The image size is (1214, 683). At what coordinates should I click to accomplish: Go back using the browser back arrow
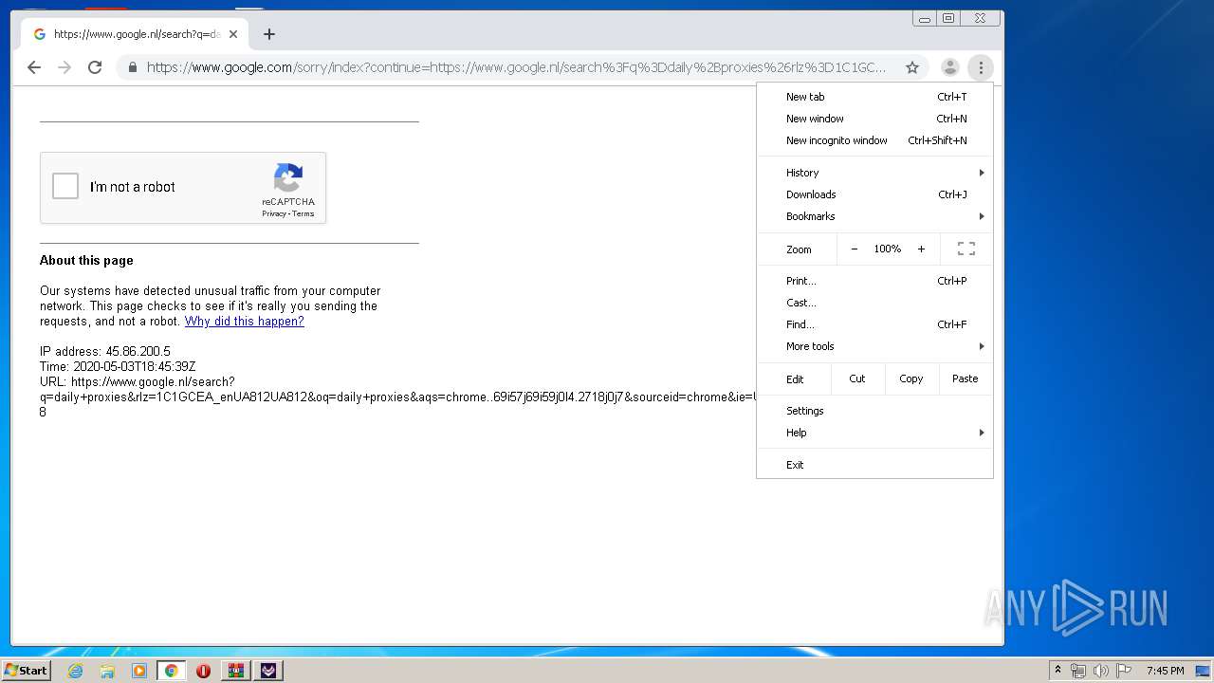pos(34,67)
